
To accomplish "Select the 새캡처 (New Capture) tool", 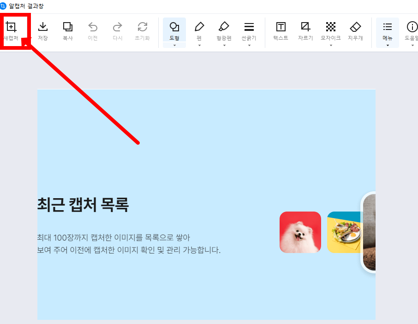I will [11, 28].
